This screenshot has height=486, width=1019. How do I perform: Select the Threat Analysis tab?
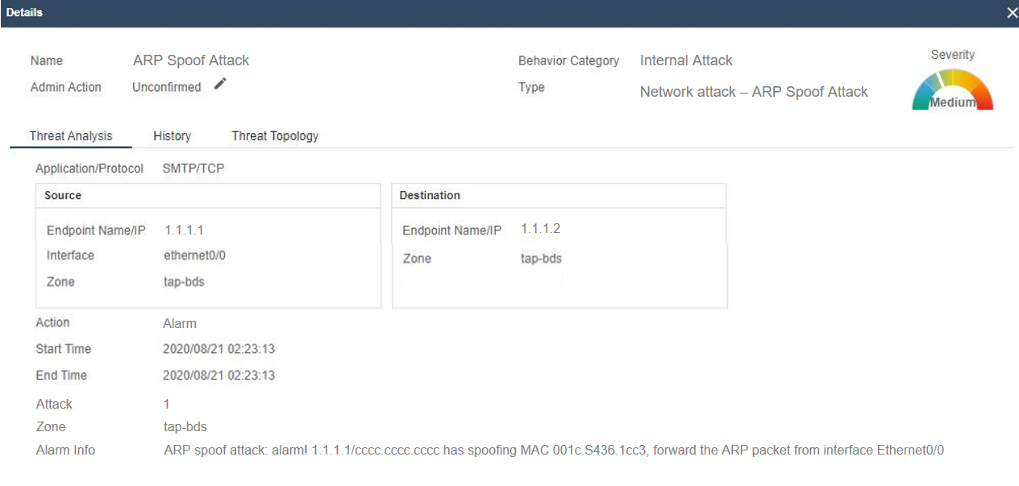pyautogui.click(x=71, y=136)
